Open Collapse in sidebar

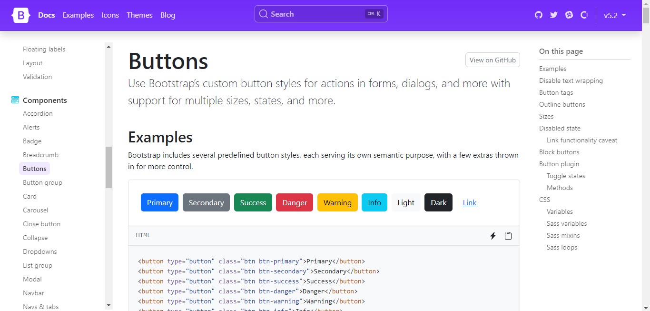[35, 238]
